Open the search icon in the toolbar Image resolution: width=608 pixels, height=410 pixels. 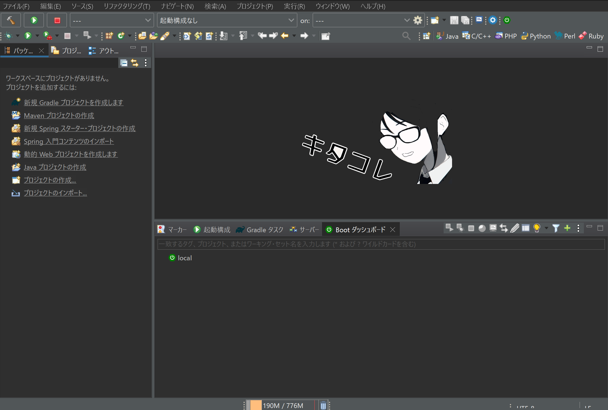[406, 36]
